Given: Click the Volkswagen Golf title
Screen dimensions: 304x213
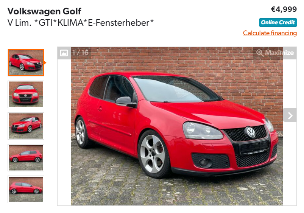Looking at the screenshot, I should tap(44, 11).
